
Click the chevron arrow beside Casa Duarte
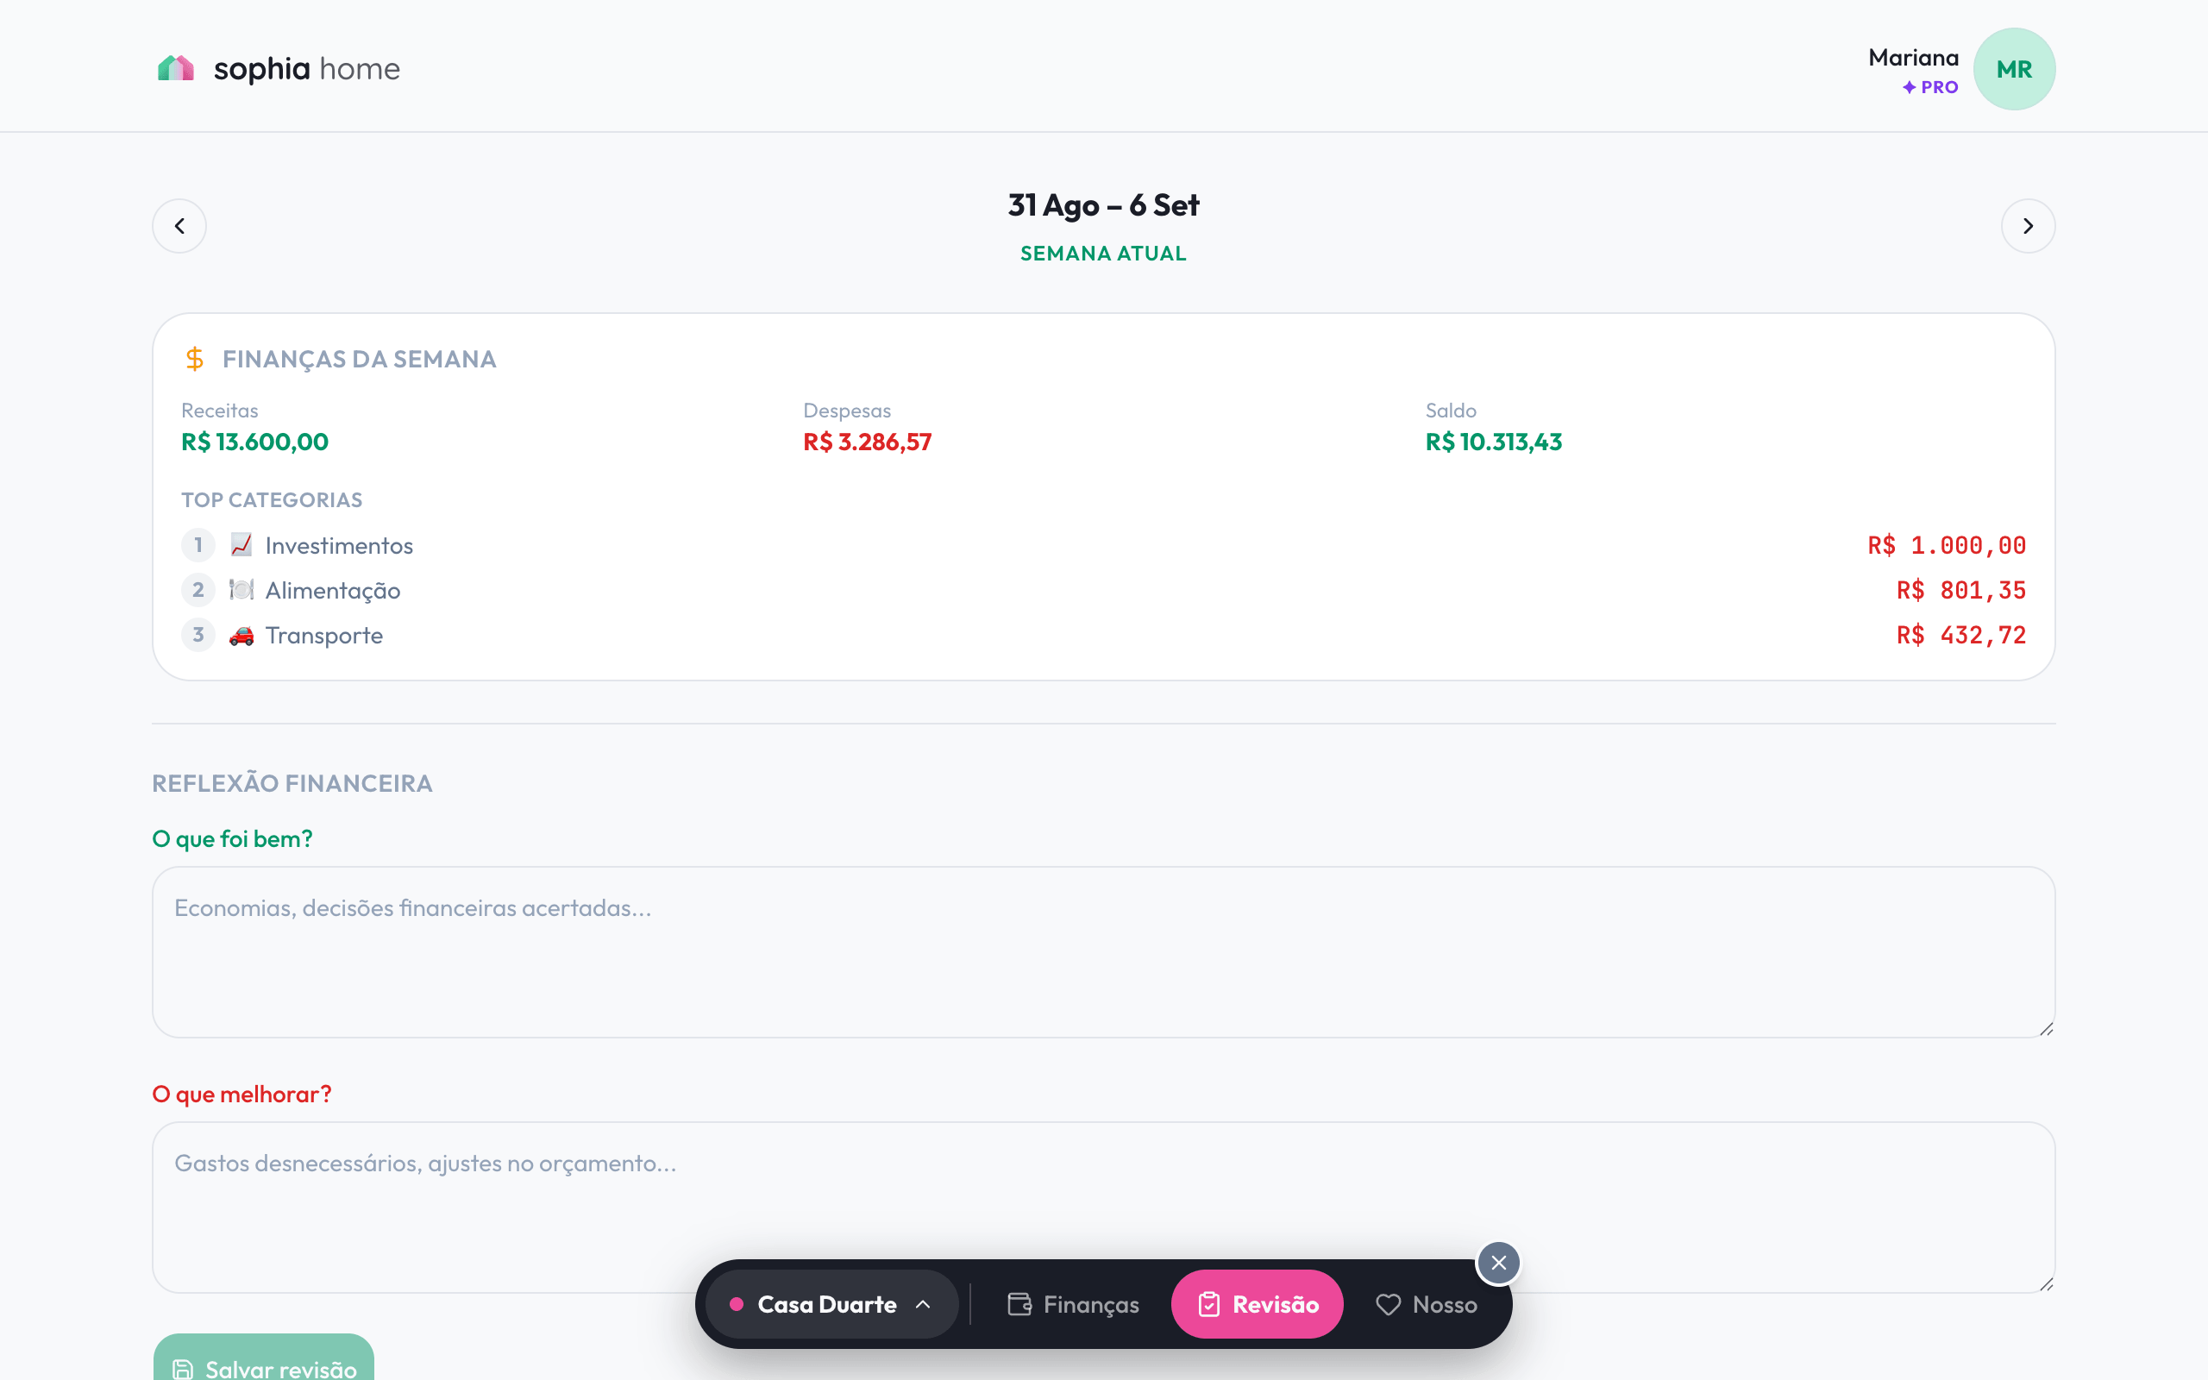click(922, 1304)
